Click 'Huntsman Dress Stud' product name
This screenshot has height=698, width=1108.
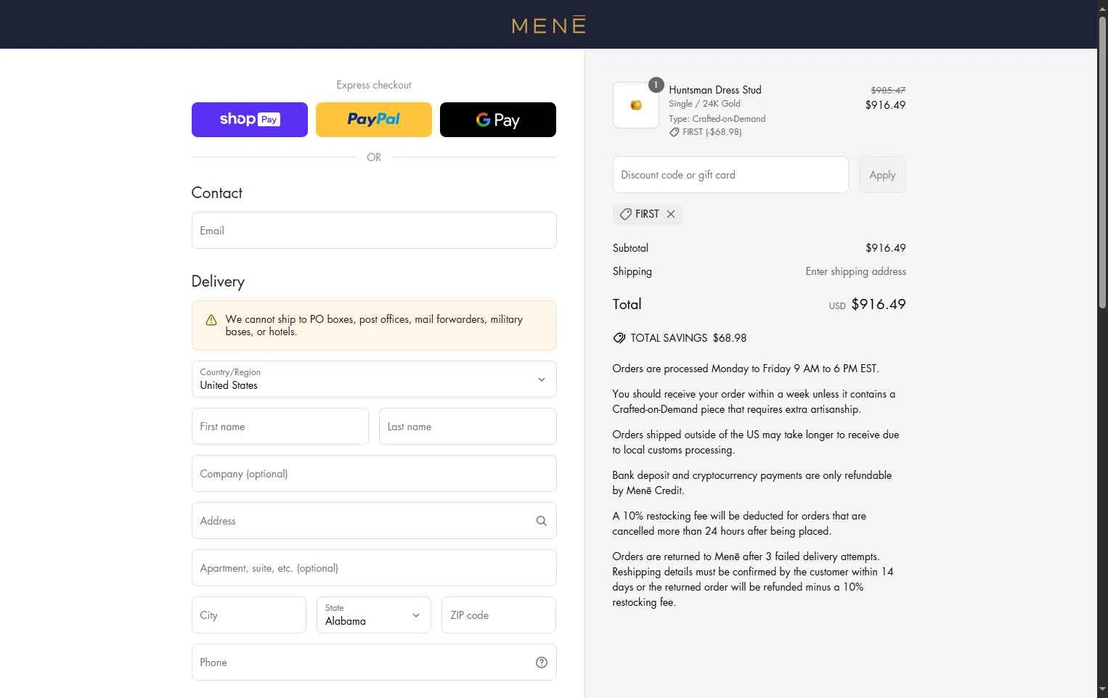click(x=715, y=90)
